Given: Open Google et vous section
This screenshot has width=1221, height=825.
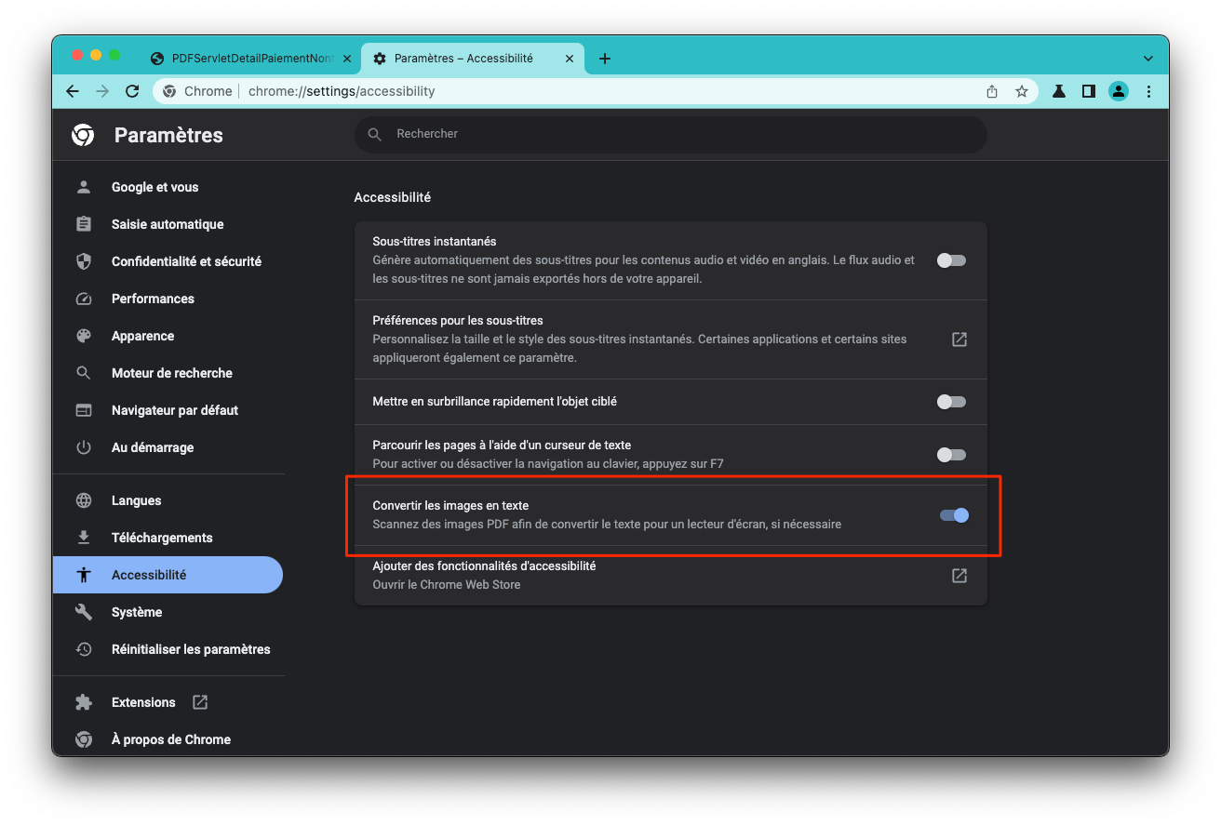Looking at the screenshot, I should tap(168, 187).
